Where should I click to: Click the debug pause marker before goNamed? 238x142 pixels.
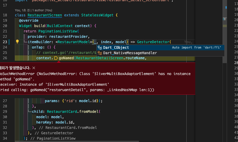coord(56,58)
